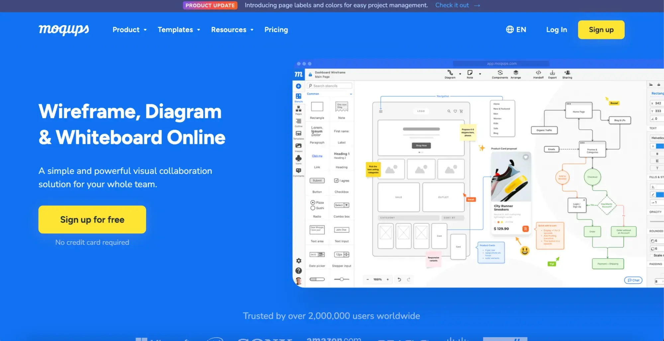The image size is (664, 341).
Task: Open the Helvetica font dropdown in properties
Action: 657,138
